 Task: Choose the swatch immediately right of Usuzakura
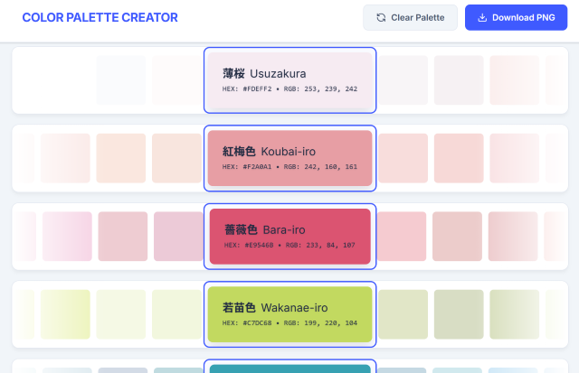coord(403,80)
